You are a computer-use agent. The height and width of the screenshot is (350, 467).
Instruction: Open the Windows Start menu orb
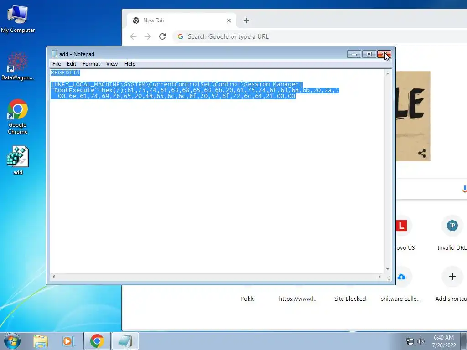tap(12, 341)
